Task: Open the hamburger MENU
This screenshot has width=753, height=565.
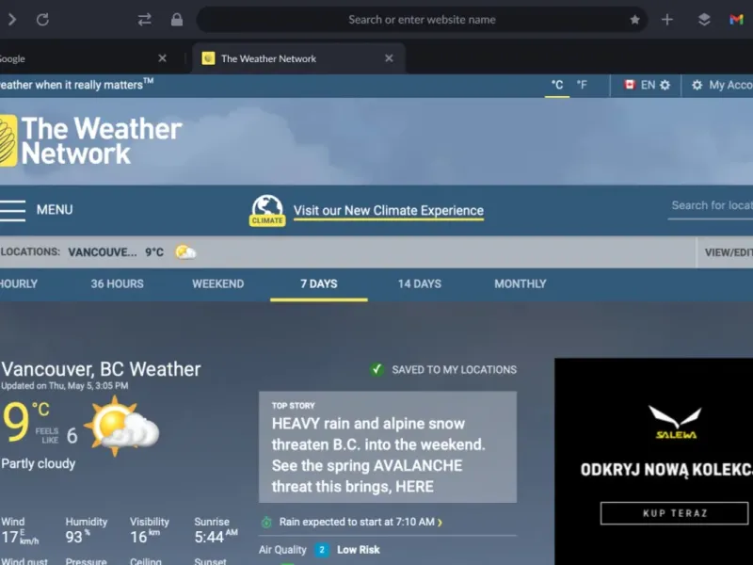Action: click(x=37, y=210)
